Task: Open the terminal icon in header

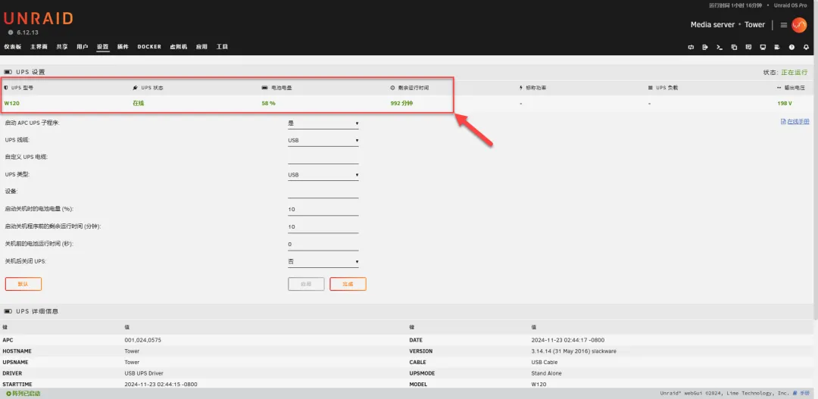Action: pos(720,47)
